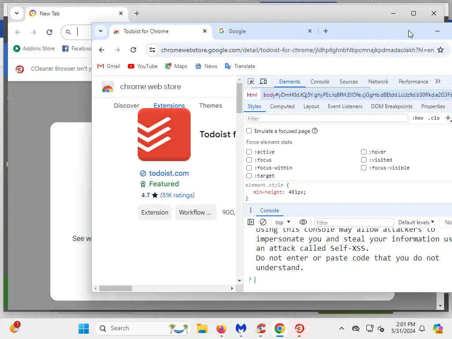This screenshot has height=339, width=452.
Task: Open the tab search dropdown in front window
Action: 101,31
